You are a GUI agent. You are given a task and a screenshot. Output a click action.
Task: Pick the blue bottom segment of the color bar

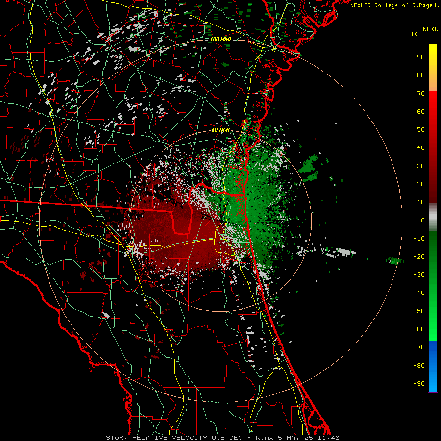(x=433, y=367)
